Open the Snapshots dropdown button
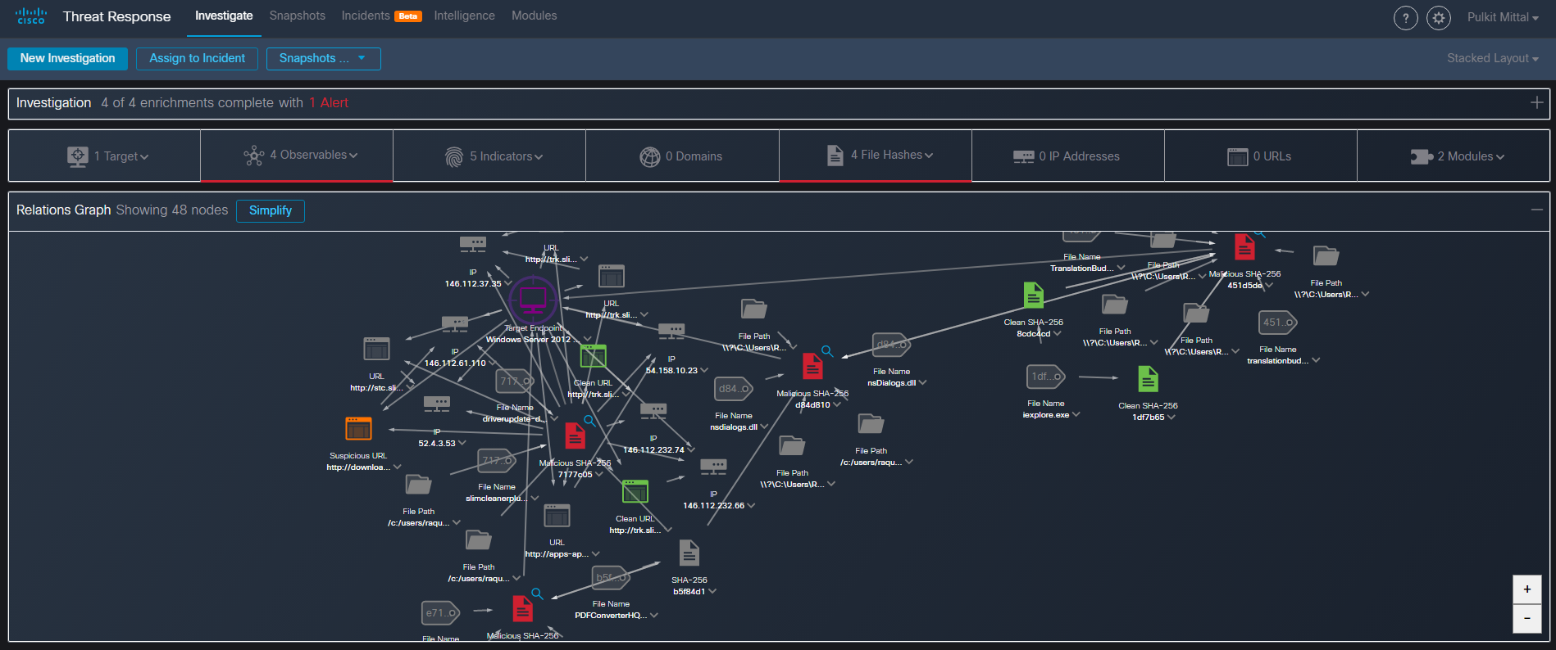1556x650 pixels. tap(323, 58)
